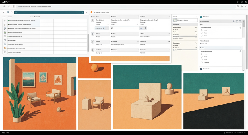248x135 pixels.
Task: Open the history clock icon beside the teal bar
Action: 8,12
